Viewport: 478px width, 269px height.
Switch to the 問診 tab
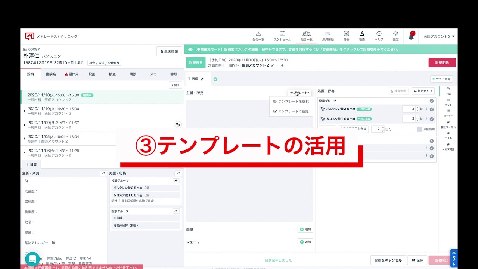133,74
